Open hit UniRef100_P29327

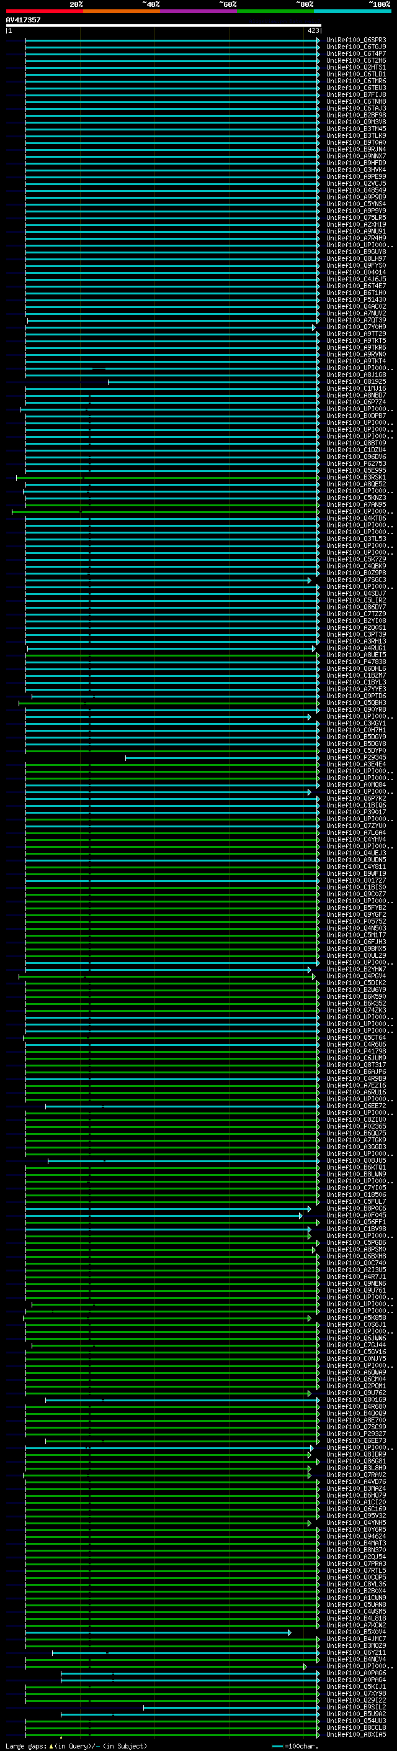(355, 1434)
